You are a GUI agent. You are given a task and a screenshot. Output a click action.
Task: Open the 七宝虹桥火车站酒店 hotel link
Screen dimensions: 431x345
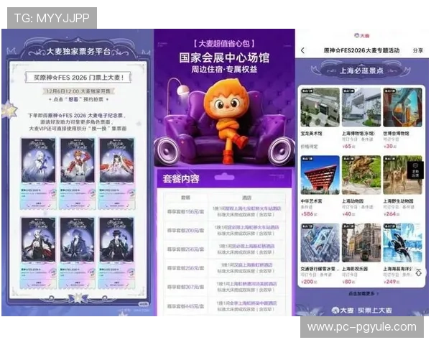pos(246,208)
